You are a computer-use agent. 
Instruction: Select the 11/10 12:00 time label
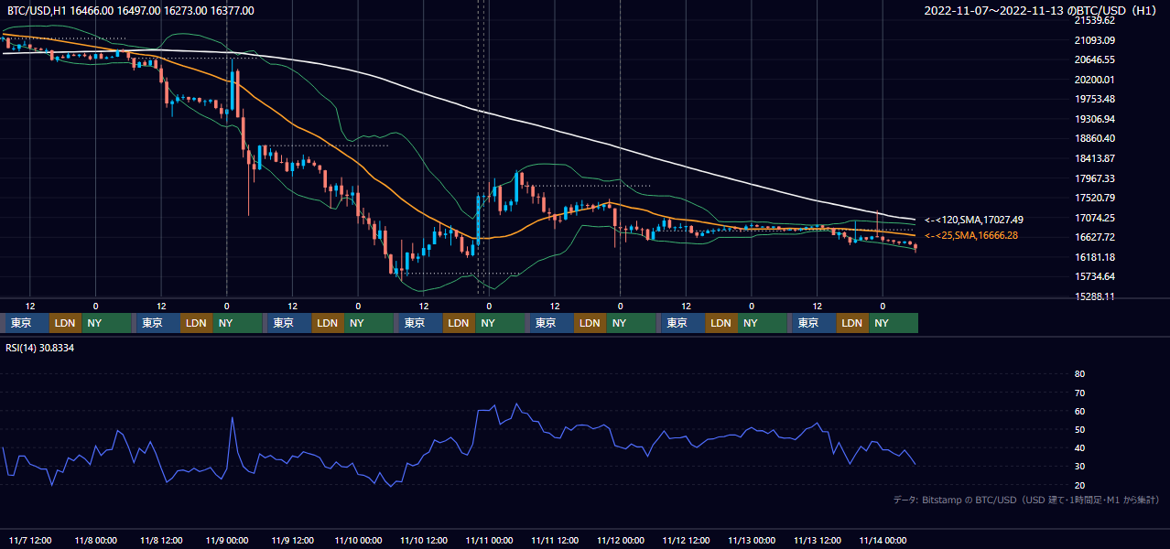pos(423,540)
